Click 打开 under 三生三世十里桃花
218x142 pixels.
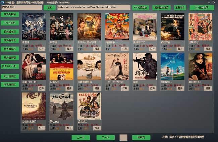click(x=125, y=89)
